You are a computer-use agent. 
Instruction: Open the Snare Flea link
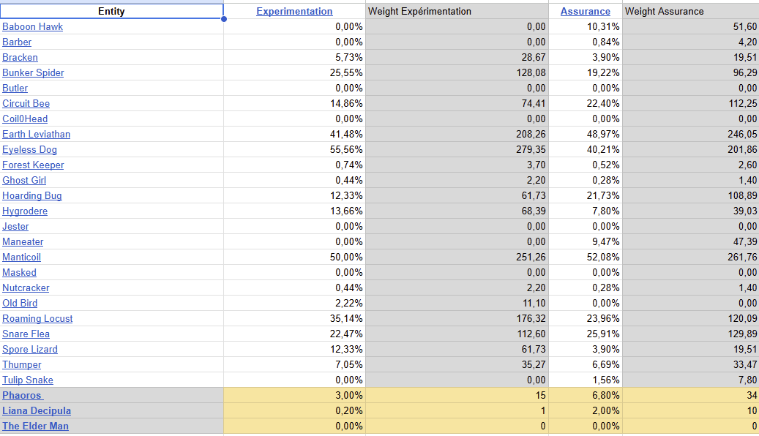[26, 334]
